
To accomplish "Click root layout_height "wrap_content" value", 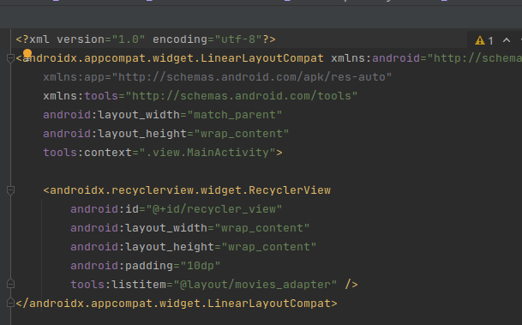I will tap(242, 134).
